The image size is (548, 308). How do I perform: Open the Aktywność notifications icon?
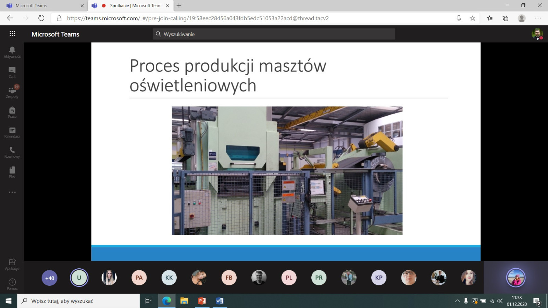(x=12, y=52)
